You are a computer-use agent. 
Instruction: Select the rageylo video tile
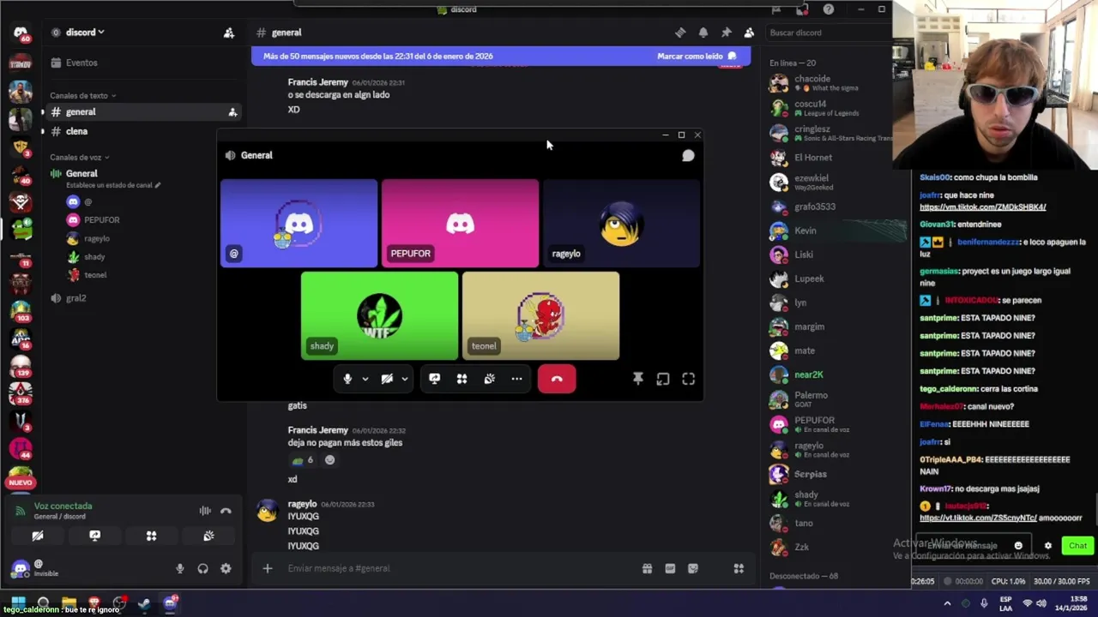(x=621, y=224)
